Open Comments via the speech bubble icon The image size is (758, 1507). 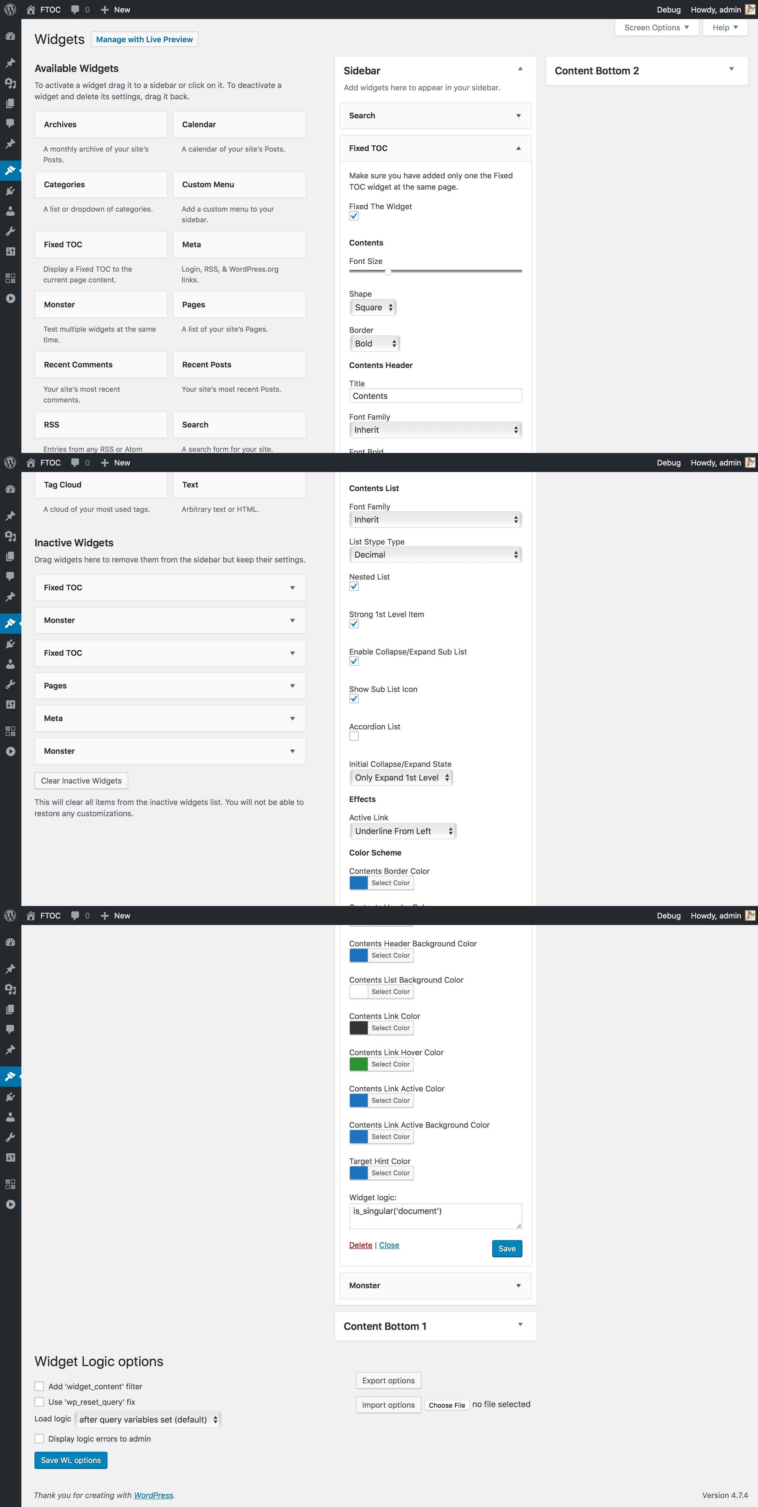[x=10, y=123]
